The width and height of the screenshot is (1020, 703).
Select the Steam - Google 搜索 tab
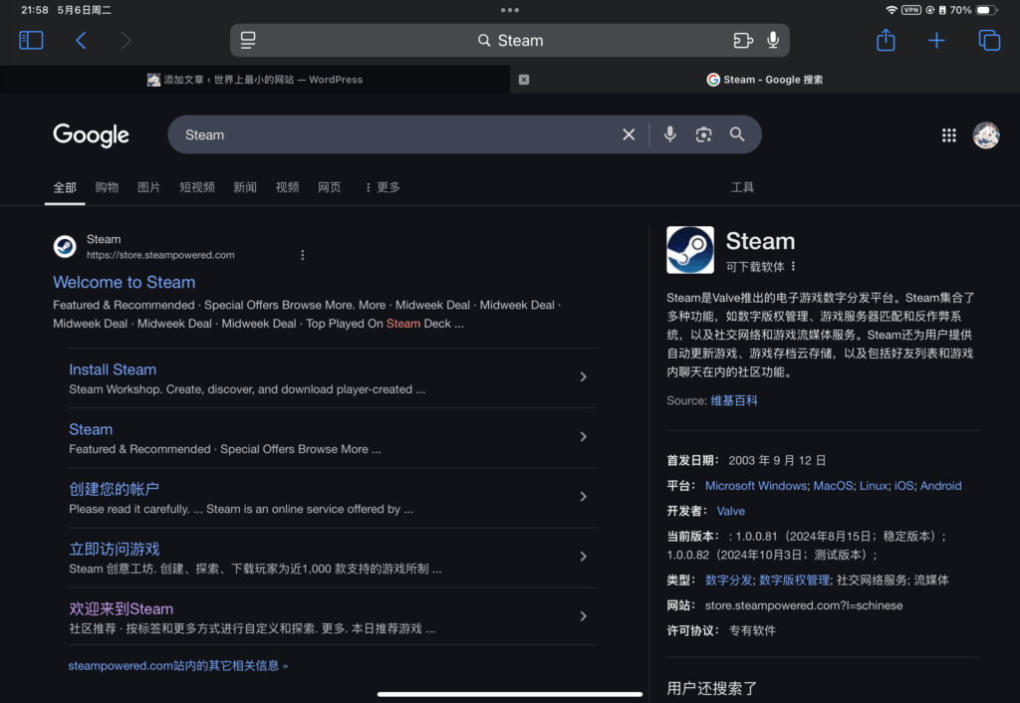coord(765,80)
